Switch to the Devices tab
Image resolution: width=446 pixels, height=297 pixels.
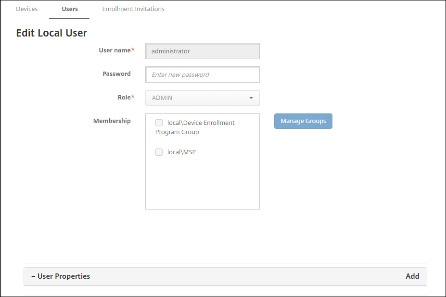[x=26, y=9]
